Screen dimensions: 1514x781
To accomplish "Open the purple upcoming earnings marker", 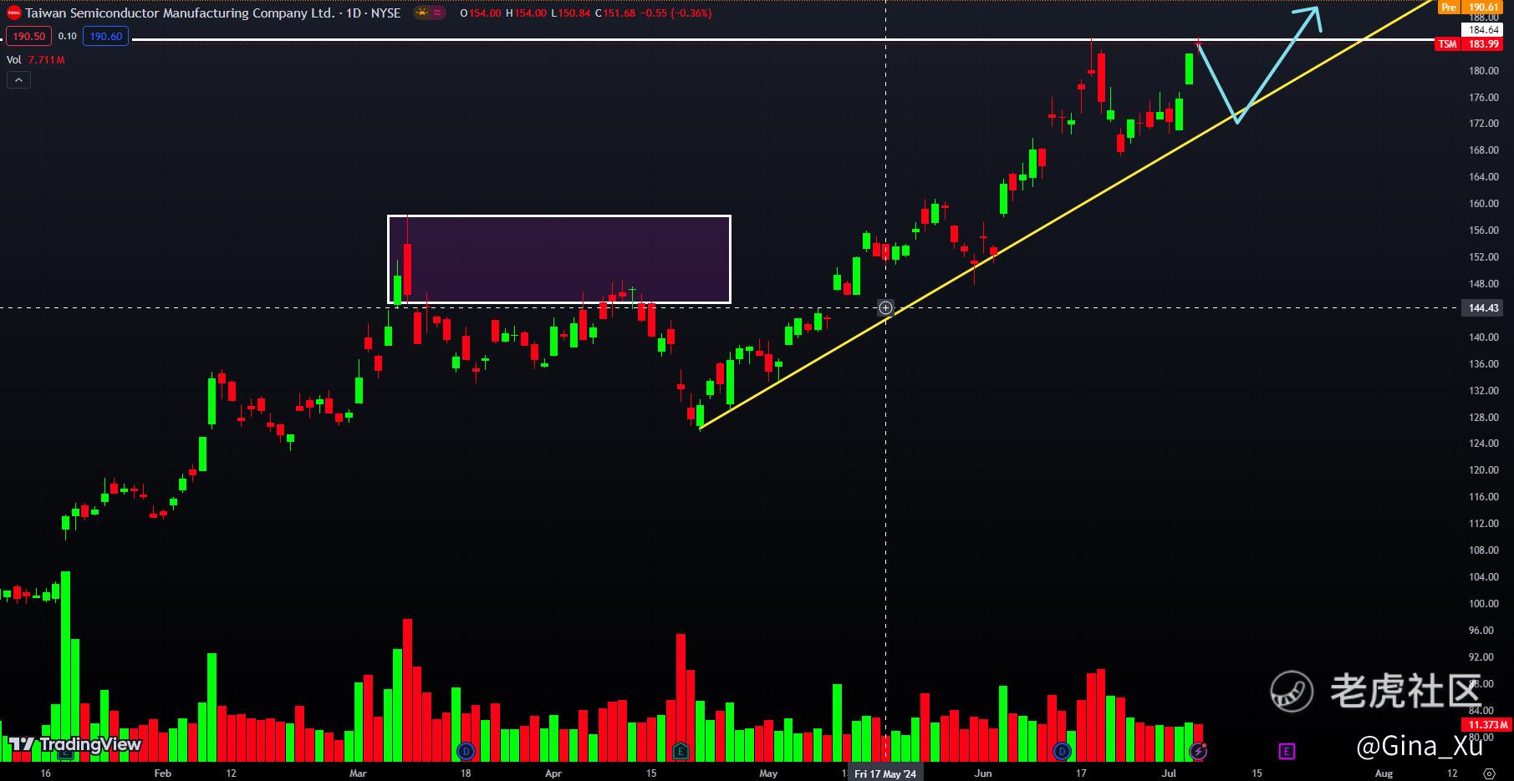I will [1287, 751].
